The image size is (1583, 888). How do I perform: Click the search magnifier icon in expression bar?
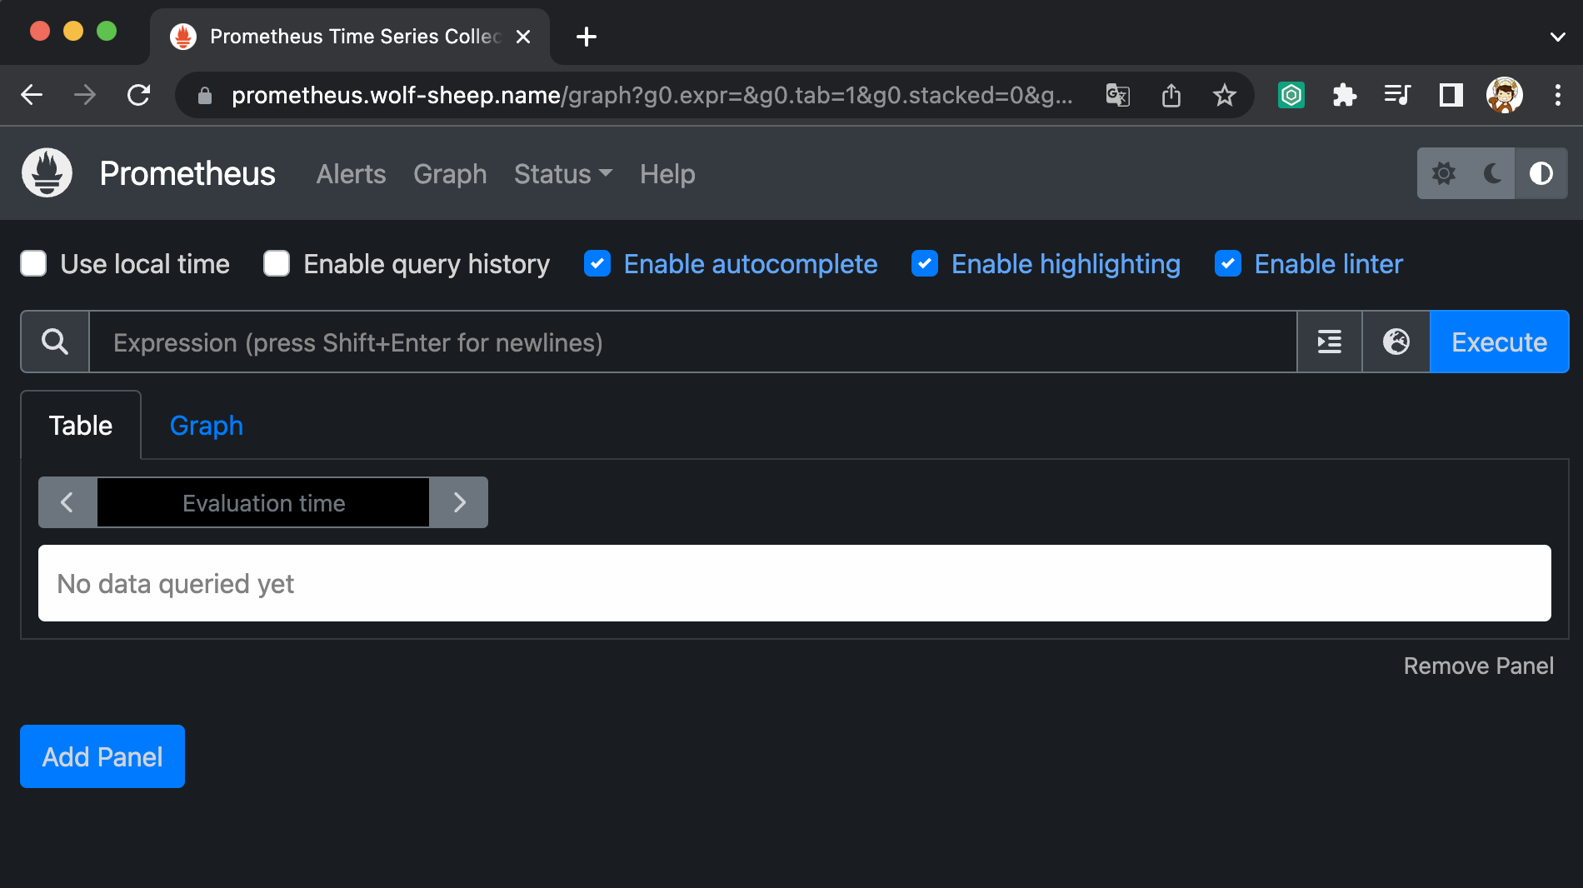click(x=55, y=342)
